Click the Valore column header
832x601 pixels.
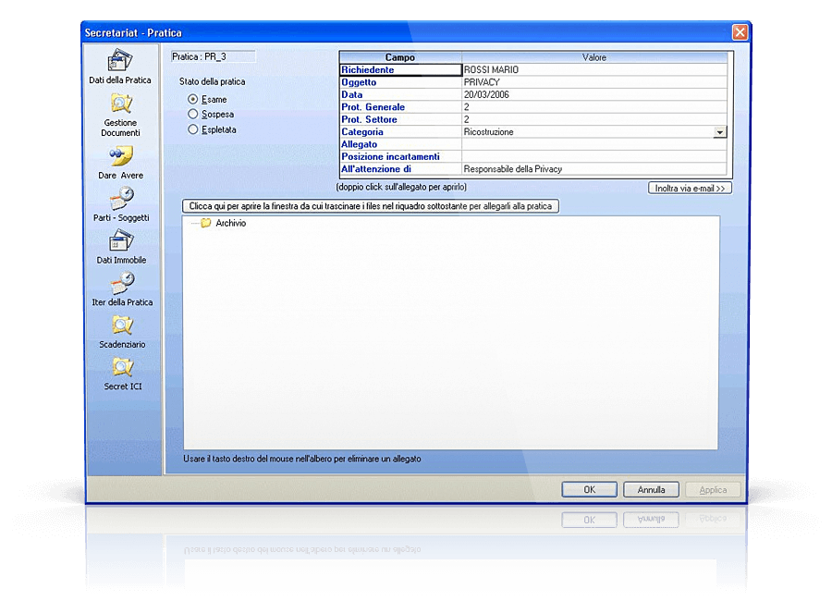594,57
